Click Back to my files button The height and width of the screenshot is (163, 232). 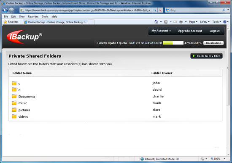[x=206, y=56]
